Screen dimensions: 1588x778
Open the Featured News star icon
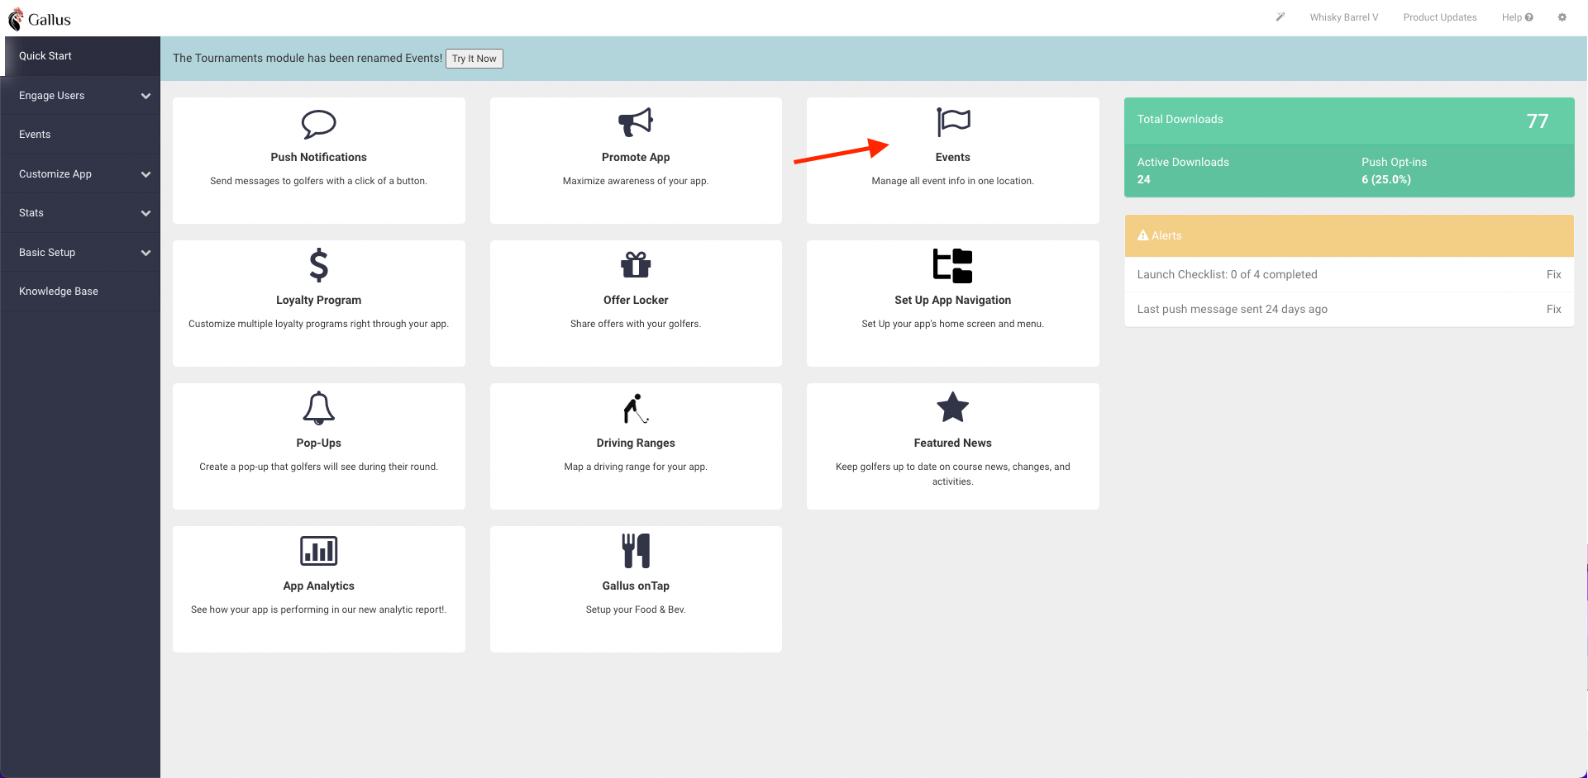[x=953, y=407]
